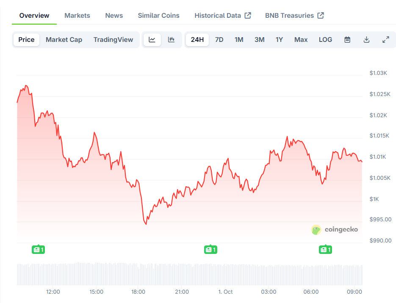Open the calendar date range picker
The height and width of the screenshot is (303, 396).
coord(347,40)
